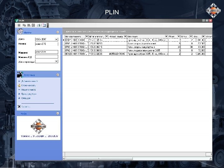Viewport: 224px width, 168px height.
Task: Open the План column filter dropdown
Action: [191, 37]
